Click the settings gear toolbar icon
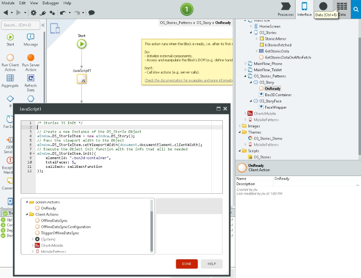361x278 pixels. (x=33, y=13)
